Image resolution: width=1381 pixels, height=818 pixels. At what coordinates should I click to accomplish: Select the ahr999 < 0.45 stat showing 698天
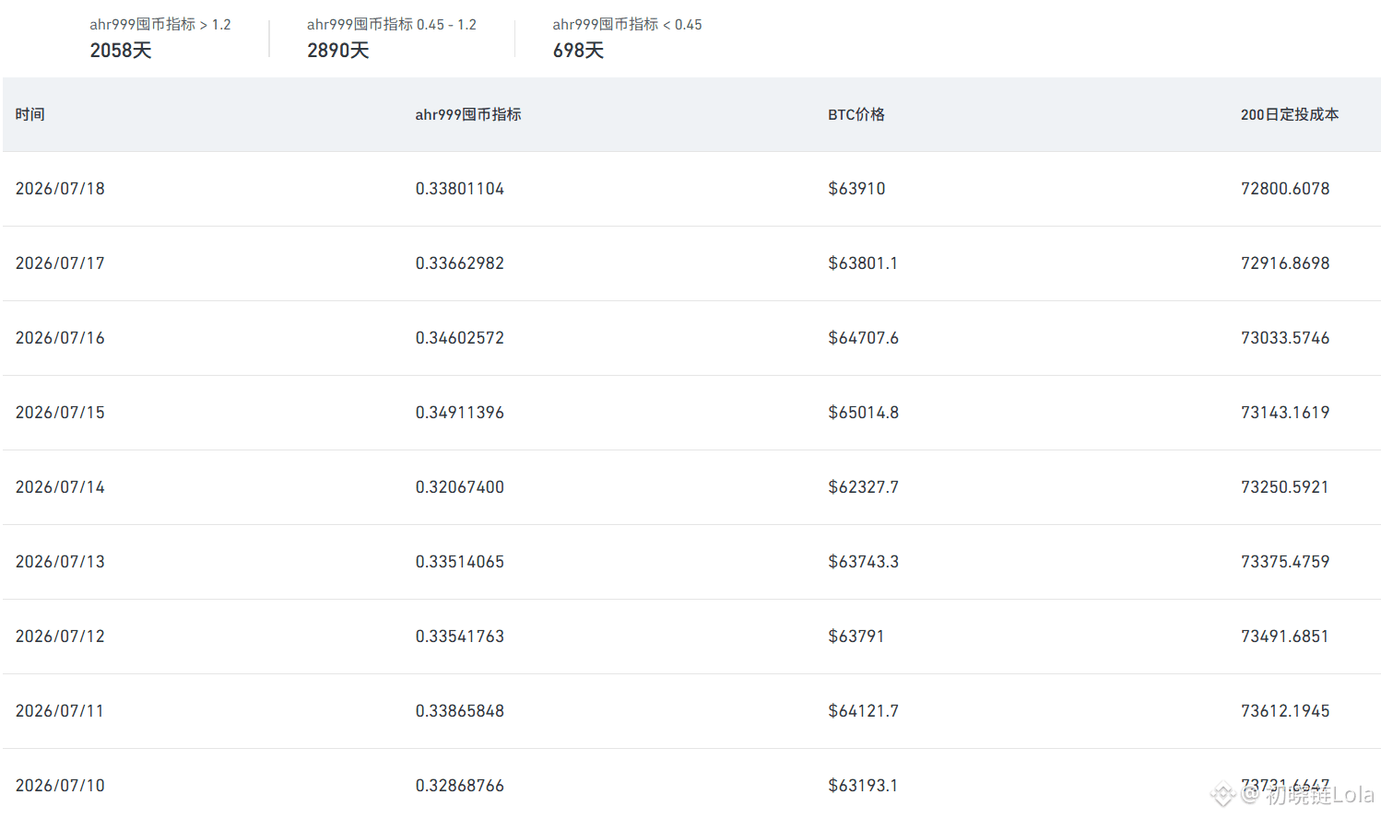point(627,38)
